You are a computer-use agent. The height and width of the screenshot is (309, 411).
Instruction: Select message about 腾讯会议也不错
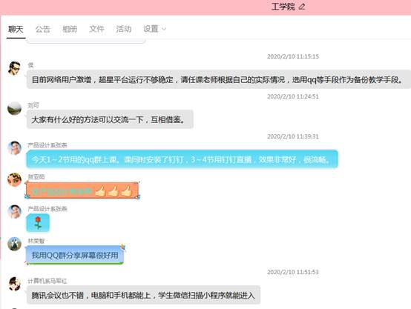pos(143,295)
